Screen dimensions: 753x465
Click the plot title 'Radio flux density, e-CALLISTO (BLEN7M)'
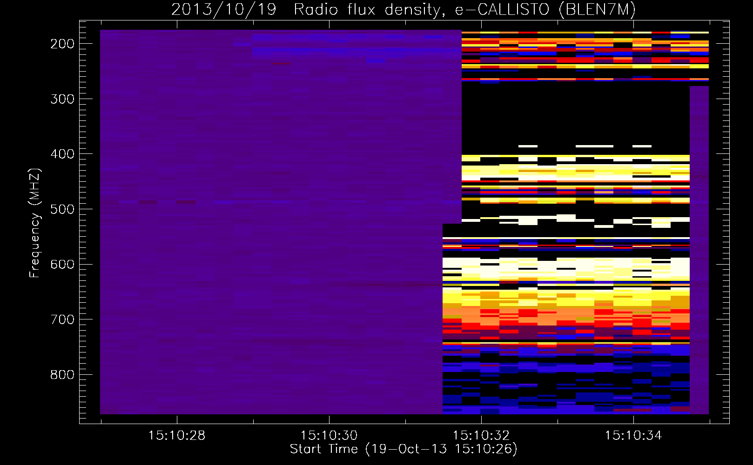click(464, 10)
